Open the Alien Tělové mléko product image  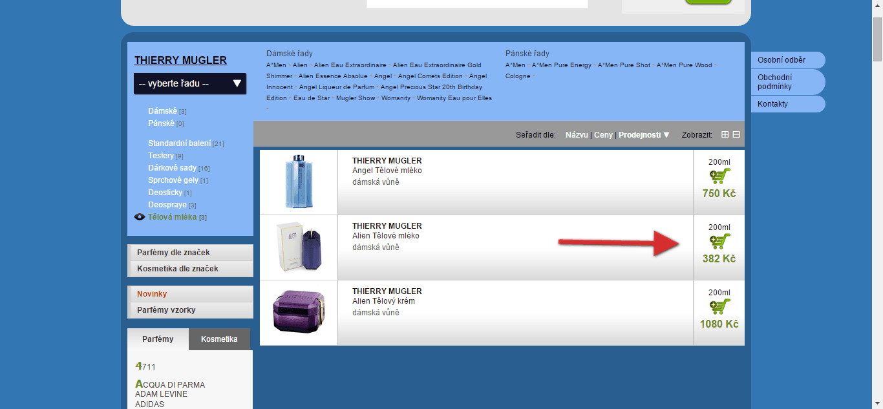(x=299, y=247)
